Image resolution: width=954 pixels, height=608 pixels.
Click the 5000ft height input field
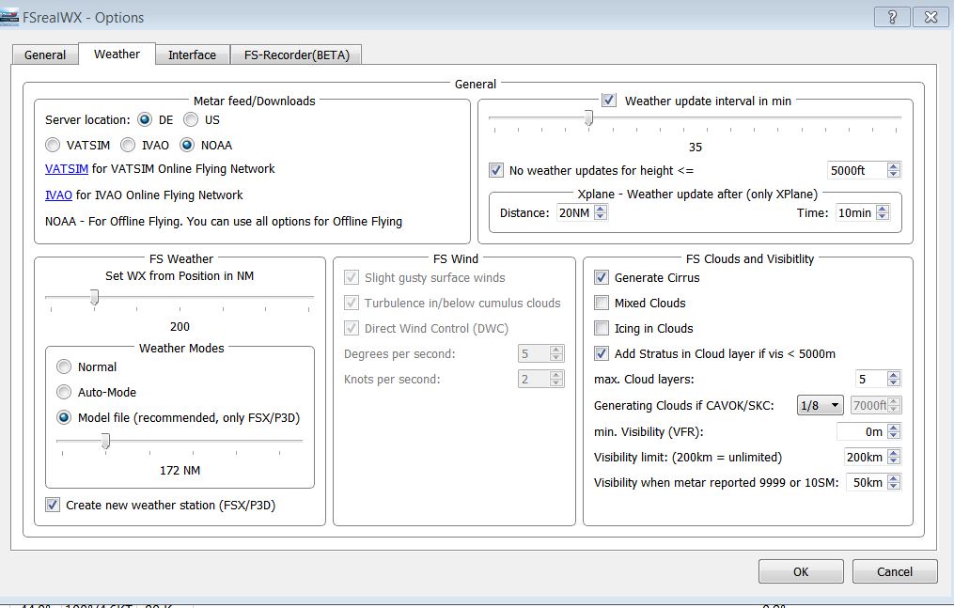coord(856,170)
